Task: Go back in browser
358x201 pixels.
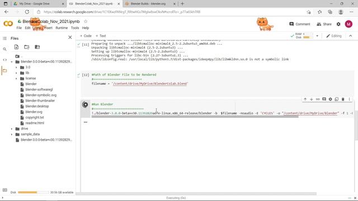Action: point(6,12)
